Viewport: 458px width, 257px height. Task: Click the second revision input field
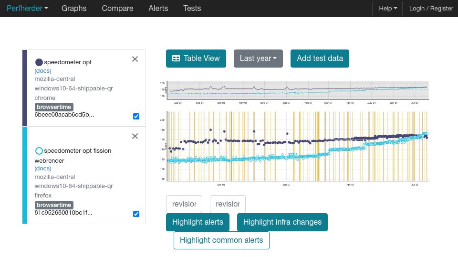pyautogui.click(x=228, y=204)
